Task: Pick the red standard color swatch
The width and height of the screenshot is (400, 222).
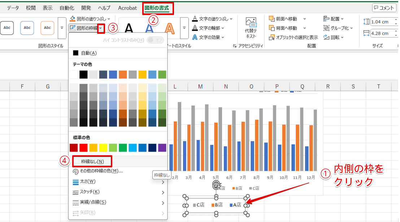Action: coord(83,148)
